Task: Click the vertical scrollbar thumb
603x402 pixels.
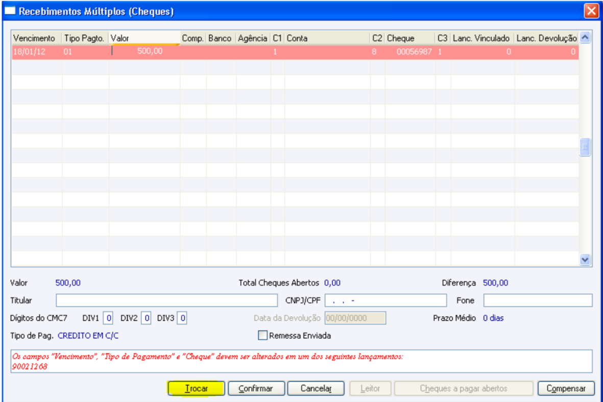Action: click(x=585, y=147)
